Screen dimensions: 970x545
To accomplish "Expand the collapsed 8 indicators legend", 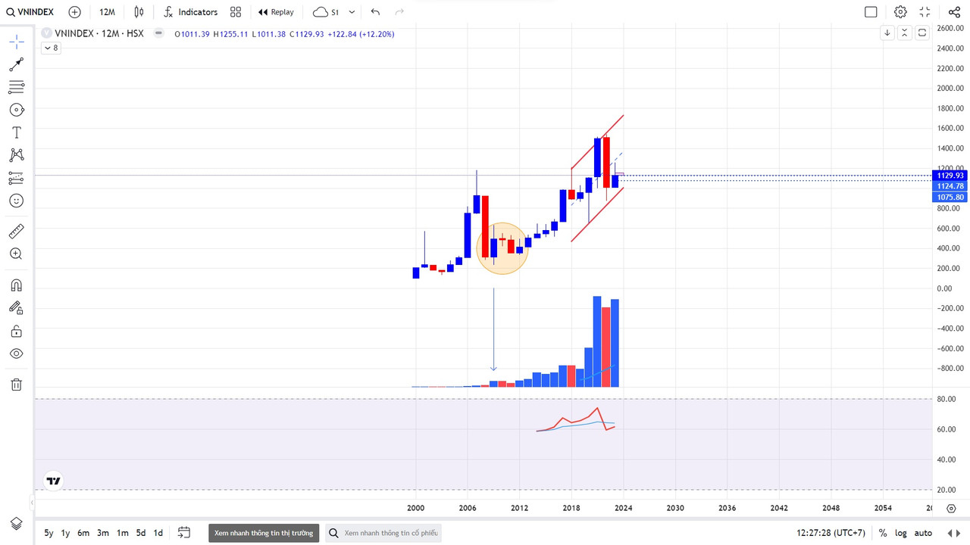I will 52,48.
